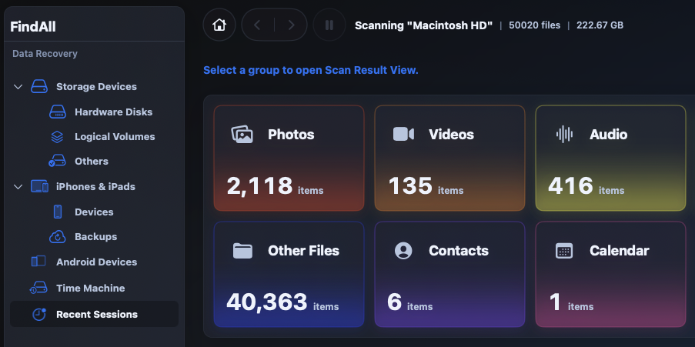This screenshot has height=347, width=695.
Task: Select Recent Sessions sidebar entry
Action: (94, 314)
